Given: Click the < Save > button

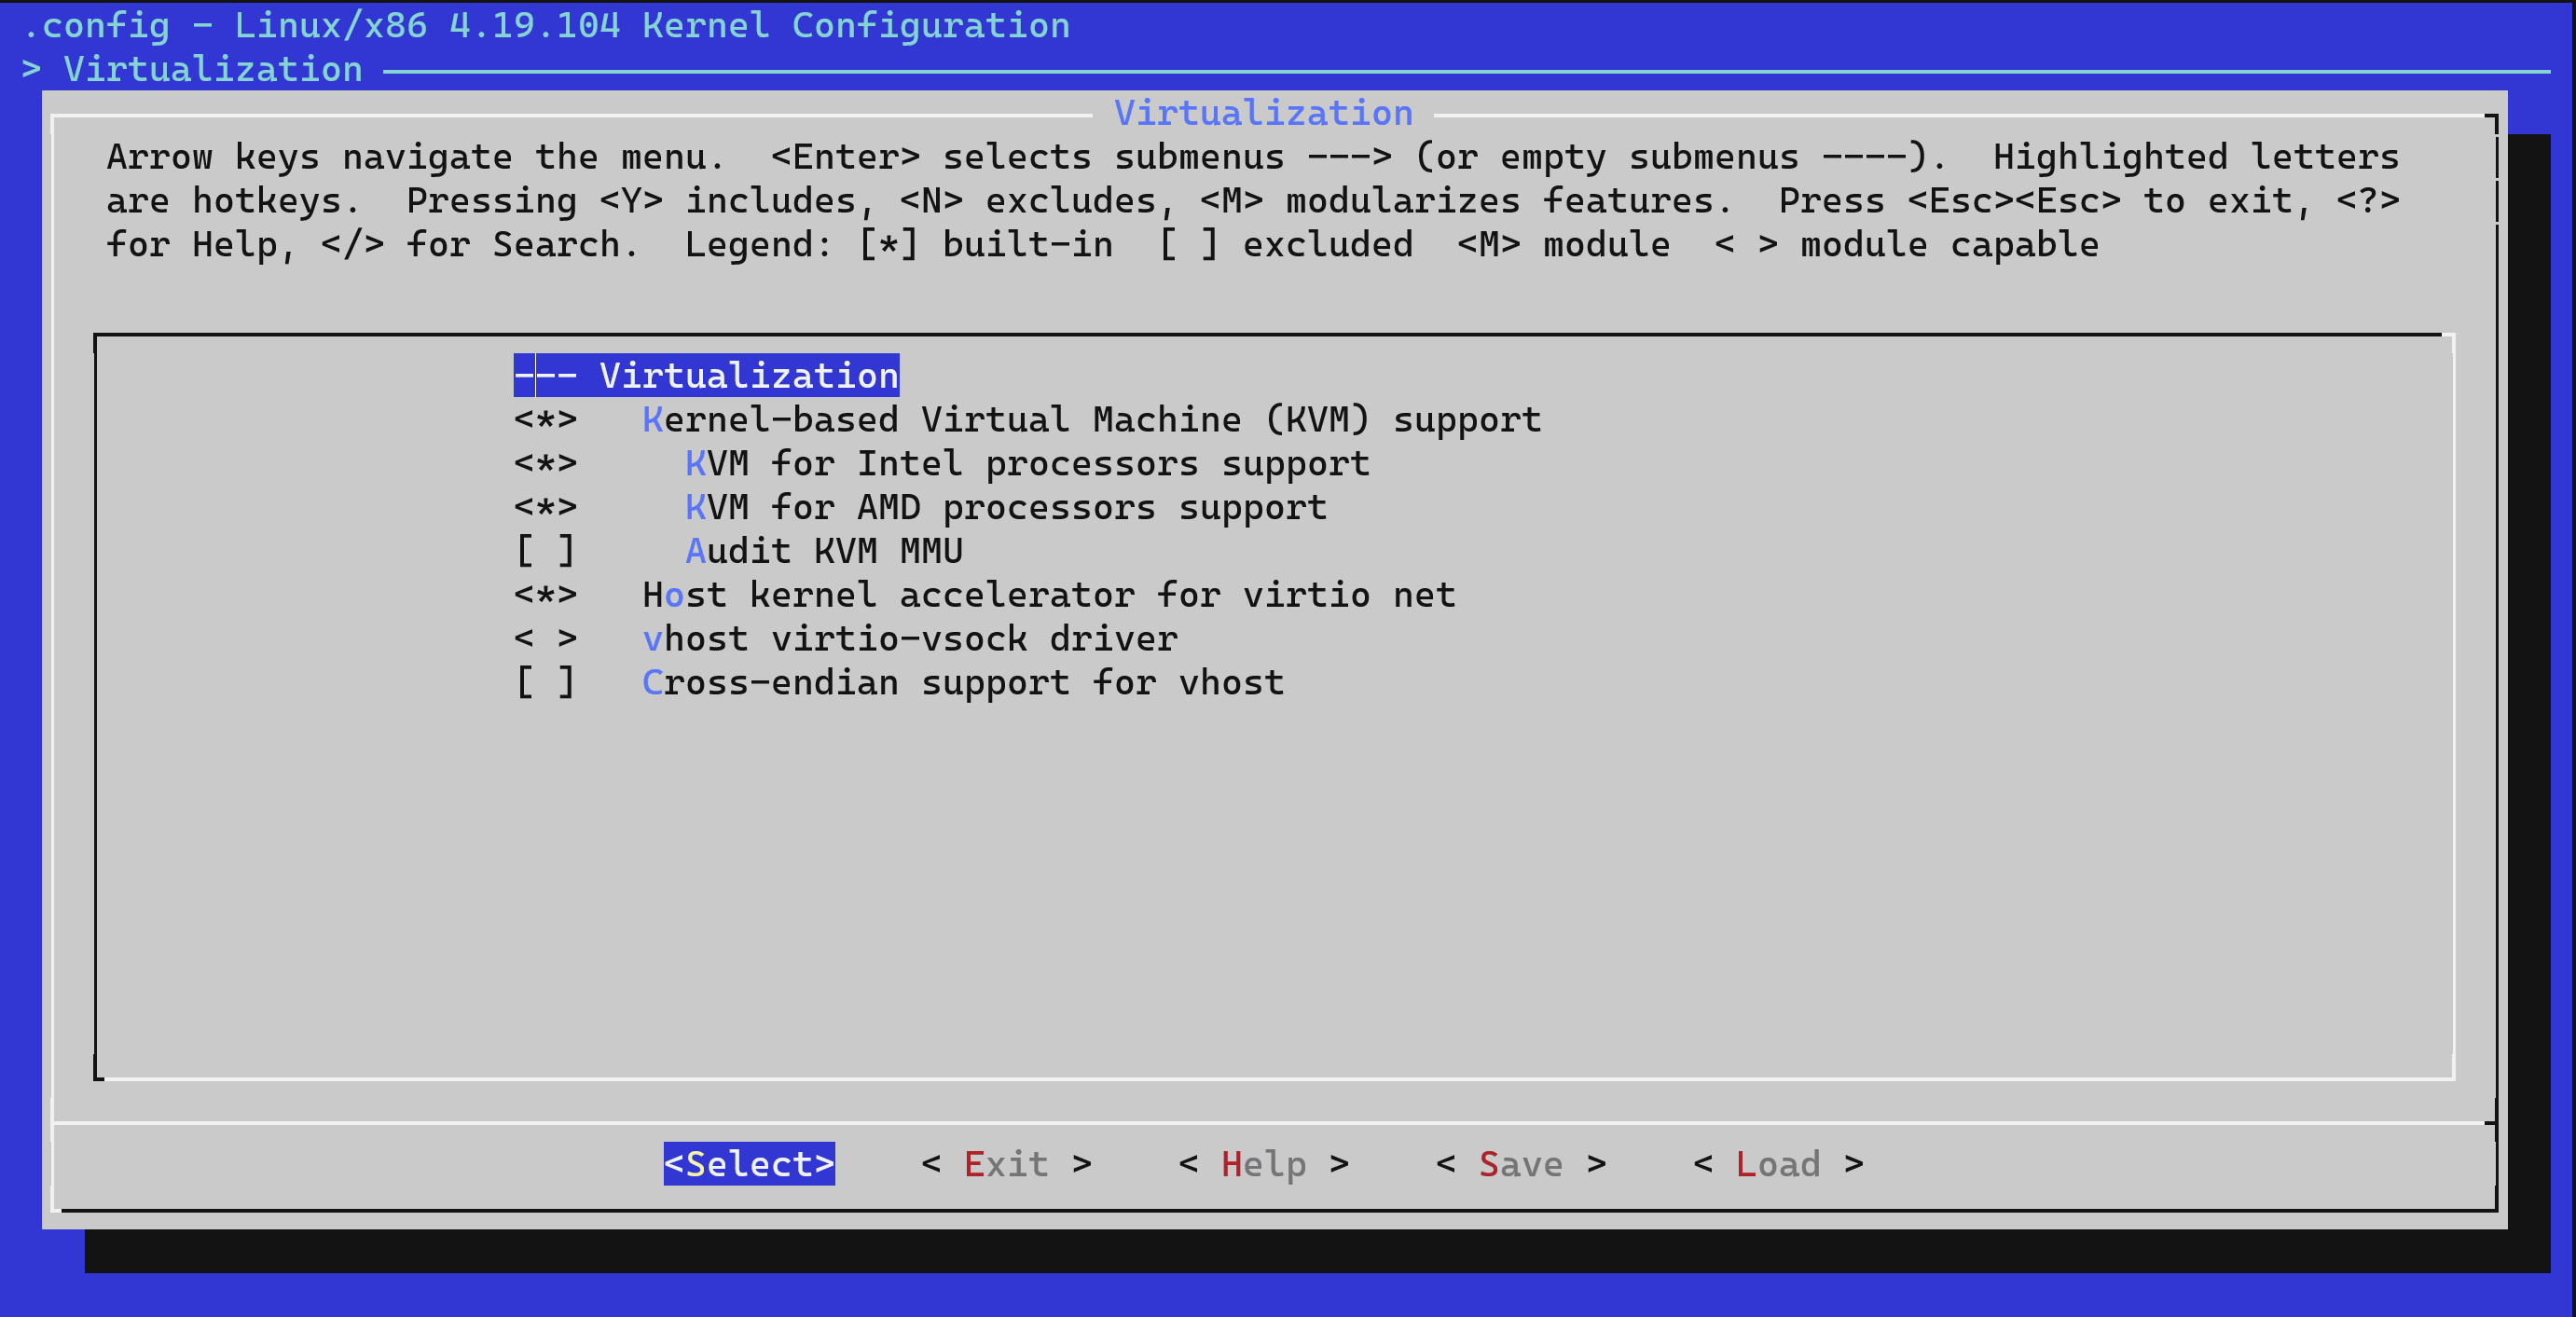Looking at the screenshot, I should 1520,1164.
